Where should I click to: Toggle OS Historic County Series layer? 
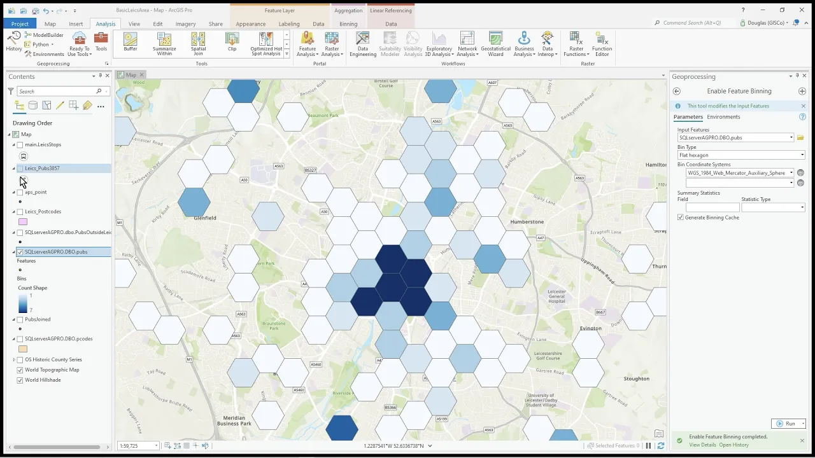[20, 360]
